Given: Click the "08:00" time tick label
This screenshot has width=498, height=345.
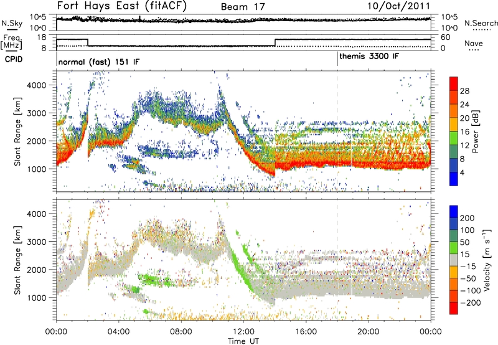Looking at the screenshot, I should point(181,332).
